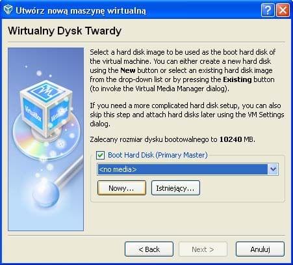Go to the previous step with < Back
Image resolution: width=293 pixels, height=265 pixels.
(x=149, y=249)
